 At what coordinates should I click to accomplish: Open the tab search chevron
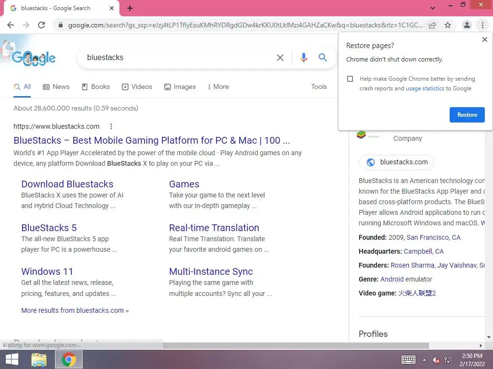433,8
